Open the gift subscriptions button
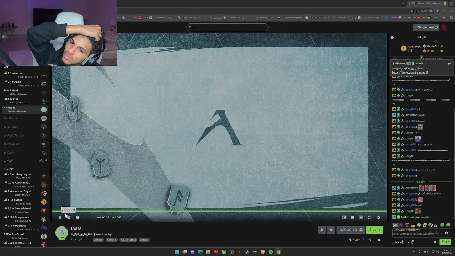The height and width of the screenshot is (256, 455). coord(350,230)
